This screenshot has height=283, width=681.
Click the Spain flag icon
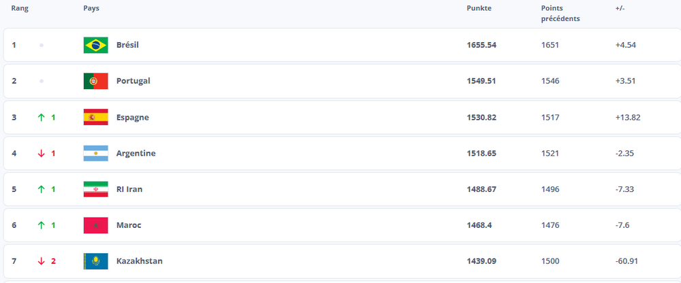(x=95, y=117)
